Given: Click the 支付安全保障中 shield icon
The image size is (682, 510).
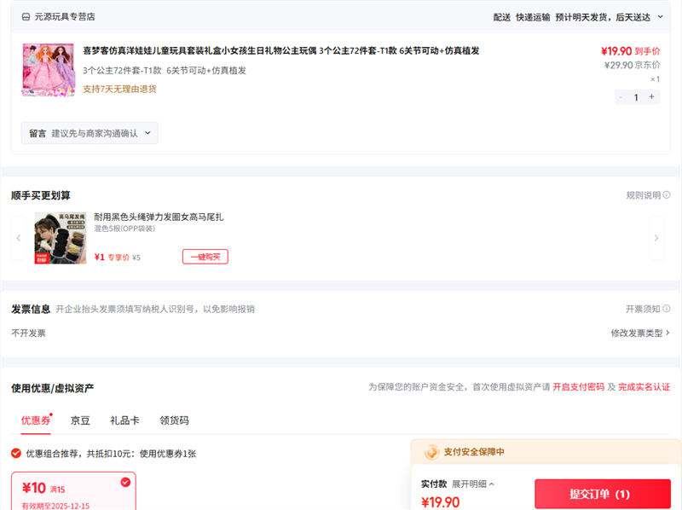Looking at the screenshot, I should click(432, 452).
